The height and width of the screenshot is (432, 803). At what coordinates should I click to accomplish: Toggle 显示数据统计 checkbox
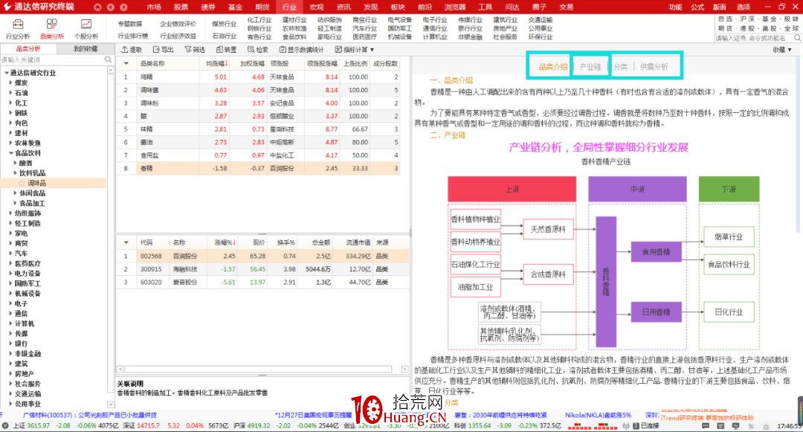[x=283, y=50]
